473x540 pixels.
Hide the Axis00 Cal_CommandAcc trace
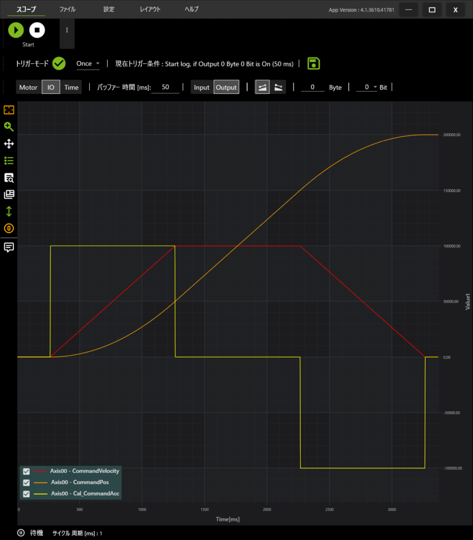[x=26, y=494]
